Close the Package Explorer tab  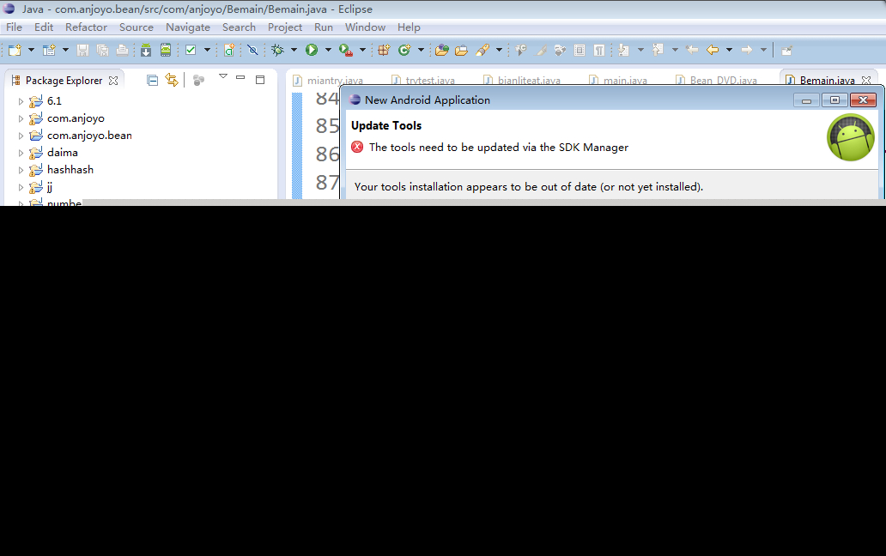(x=113, y=80)
